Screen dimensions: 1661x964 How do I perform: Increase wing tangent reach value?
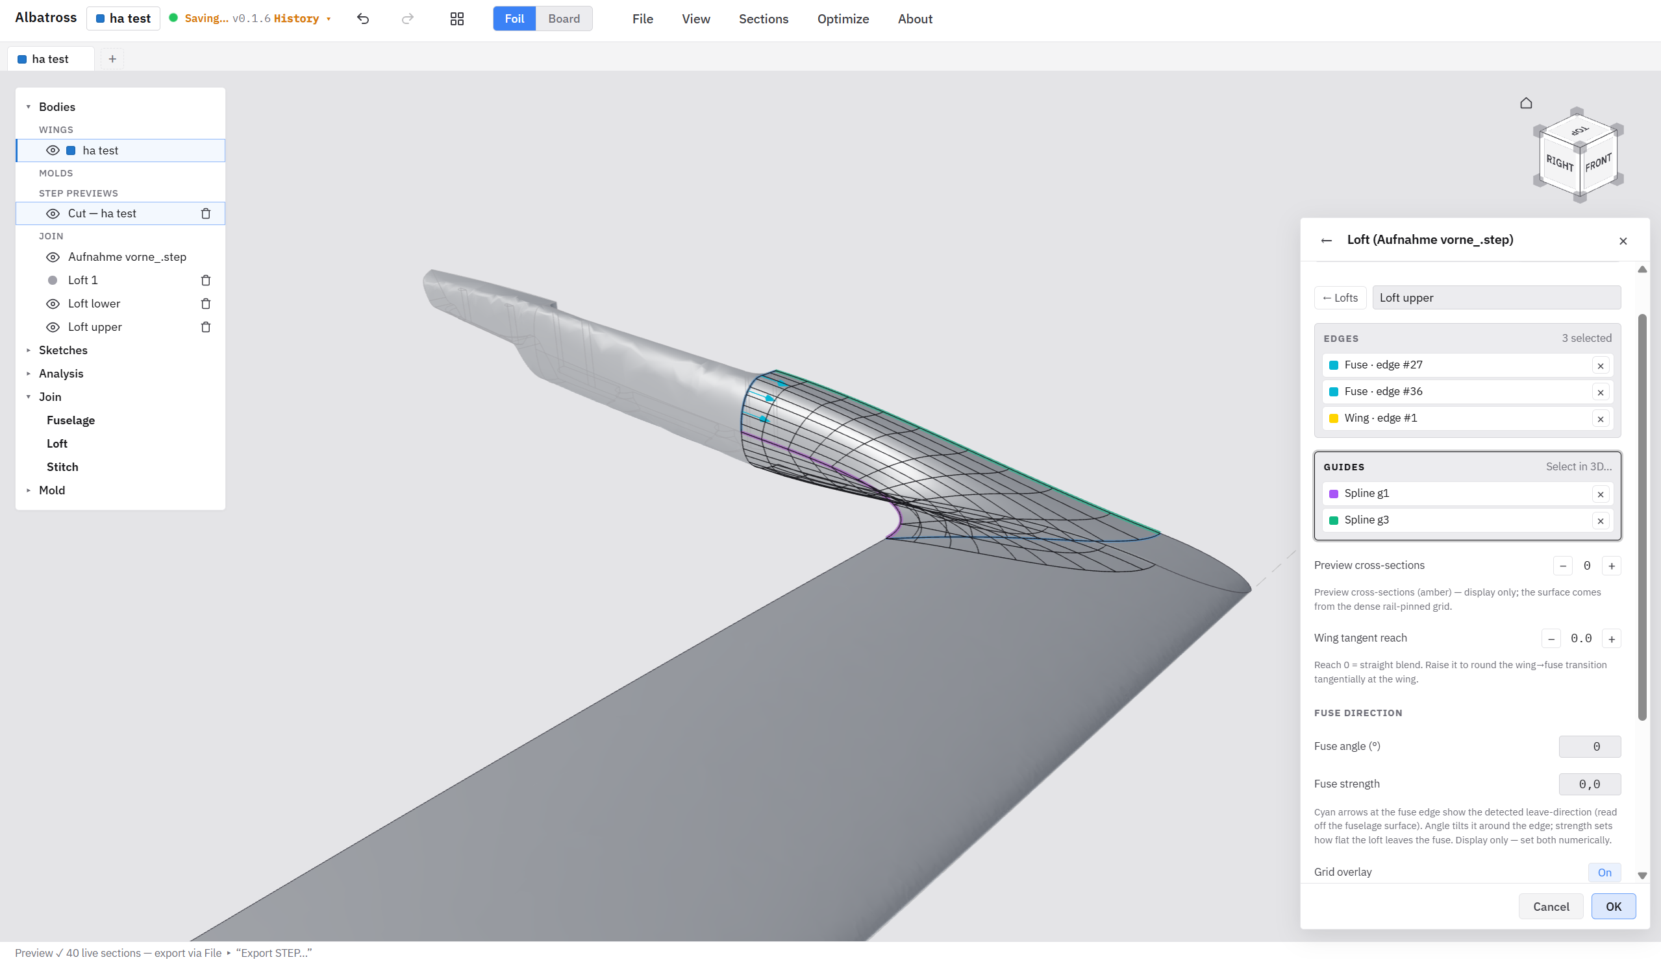point(1612,639)
